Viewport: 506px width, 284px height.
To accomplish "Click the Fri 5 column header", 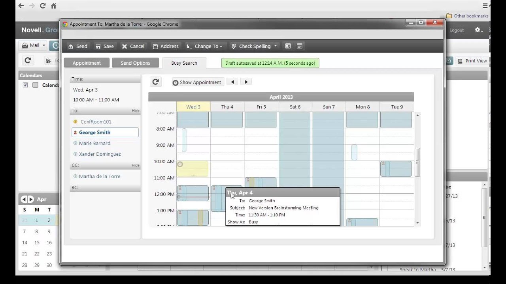I will click(x=261, y=107).
